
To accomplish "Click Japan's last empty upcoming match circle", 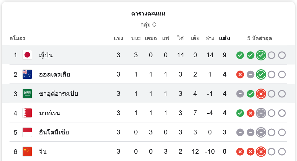I will pyautogui.click(x=282, y=55).
